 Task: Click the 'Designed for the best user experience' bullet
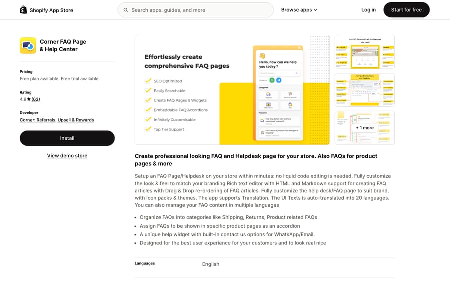click(x=233, y=243)
